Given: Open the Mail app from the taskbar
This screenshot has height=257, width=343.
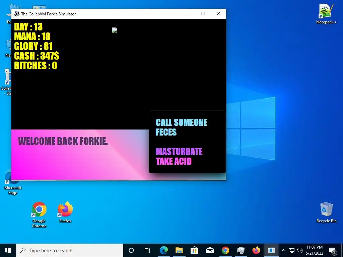Looking at the screenshot, I should (210, 250).
